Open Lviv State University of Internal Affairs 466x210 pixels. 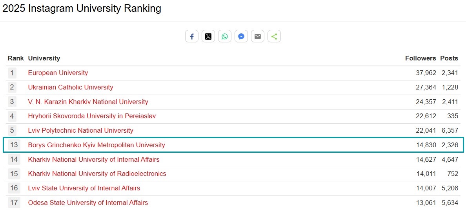click(x=84, y=188)
